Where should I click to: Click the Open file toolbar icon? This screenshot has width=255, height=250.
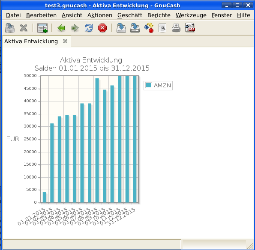tap(10, 28)
